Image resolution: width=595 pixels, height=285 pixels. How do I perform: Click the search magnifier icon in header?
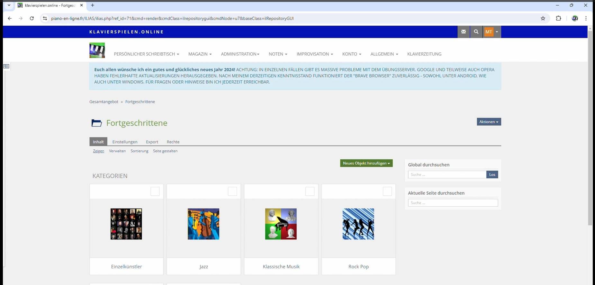476,32
